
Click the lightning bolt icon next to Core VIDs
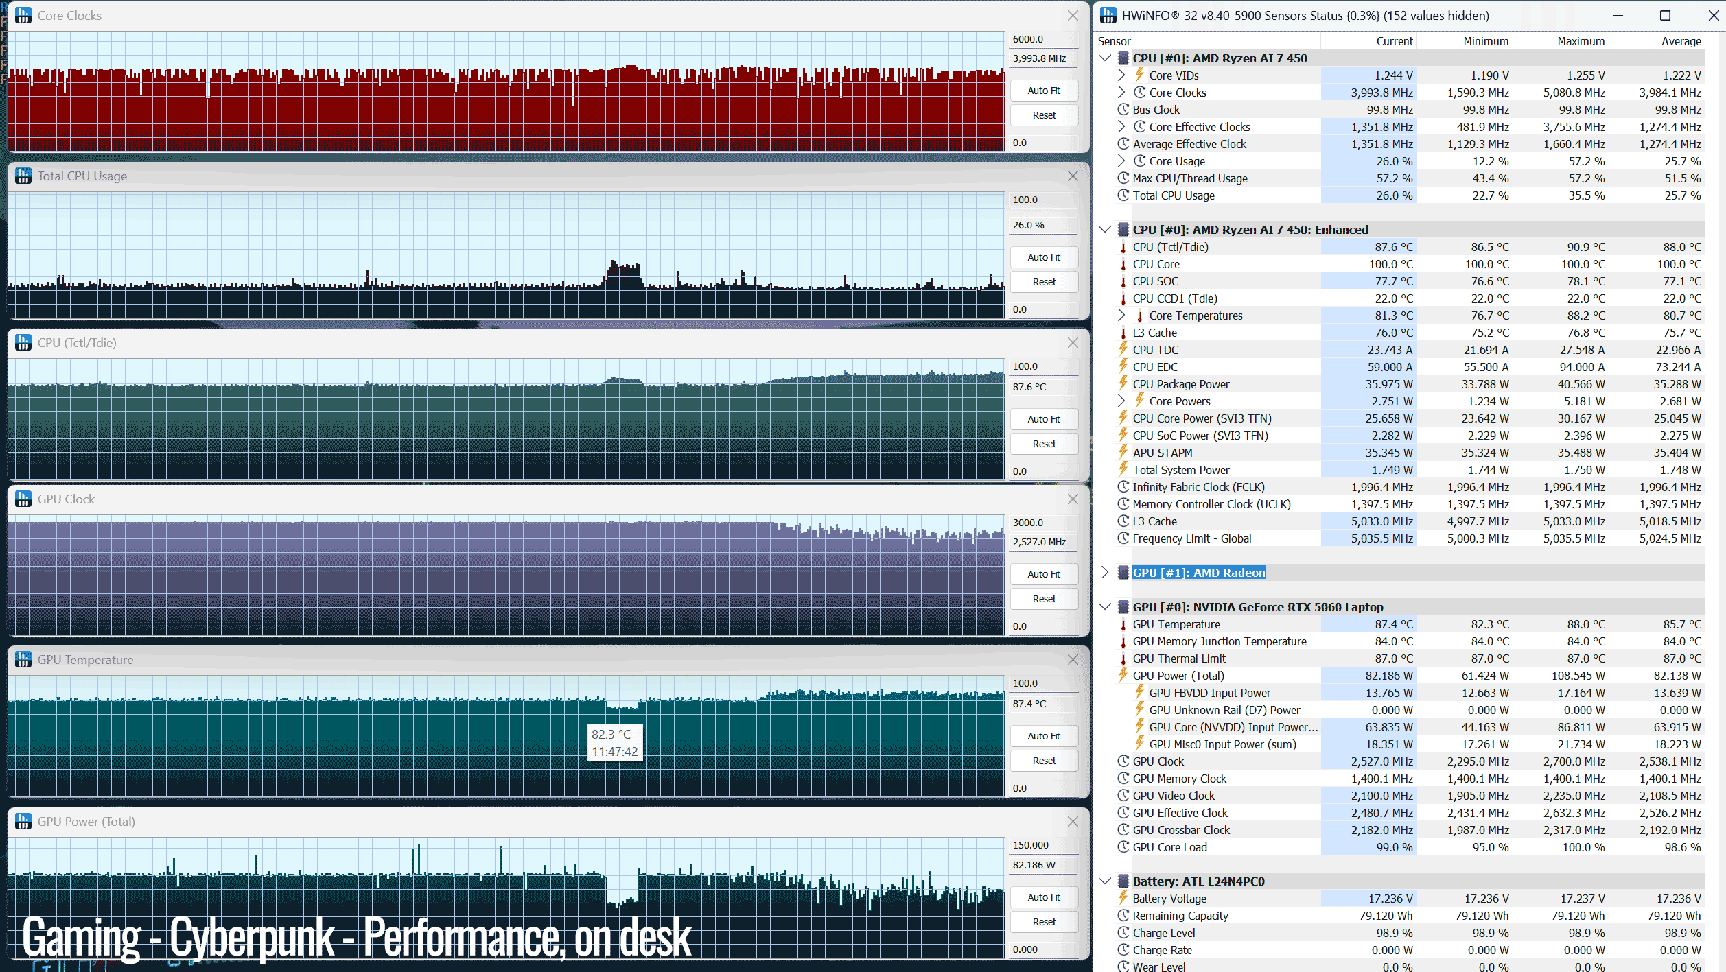click(x=1139, y=74)
